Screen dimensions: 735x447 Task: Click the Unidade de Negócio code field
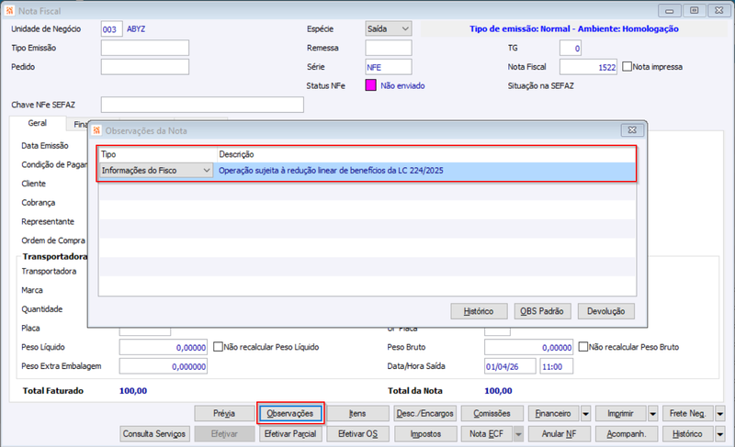111,29
